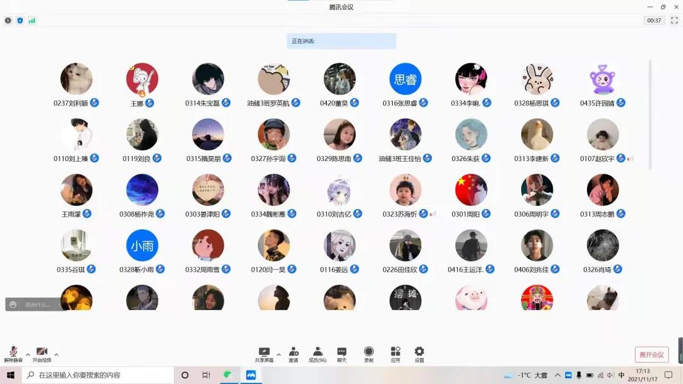
Task: Expand video options arrow beside camera
Action: click(x=56, y=354)
